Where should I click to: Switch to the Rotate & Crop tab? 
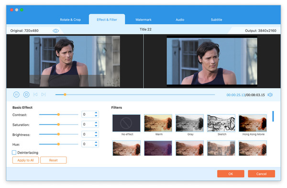pos(70,20)
